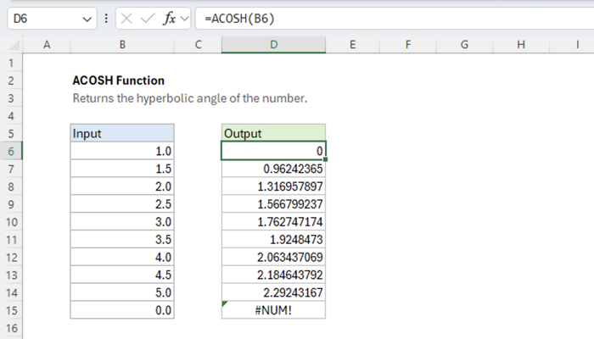Select row 5 header

11,134
